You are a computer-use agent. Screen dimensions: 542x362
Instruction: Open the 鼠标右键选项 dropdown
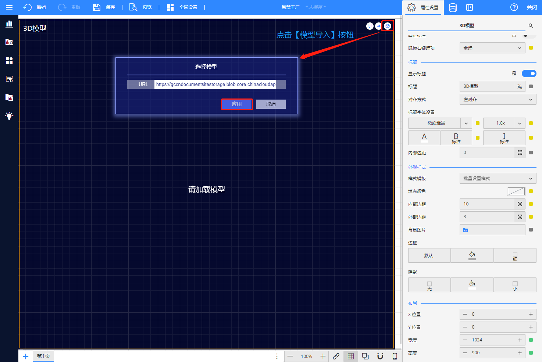tap(492, 48)
